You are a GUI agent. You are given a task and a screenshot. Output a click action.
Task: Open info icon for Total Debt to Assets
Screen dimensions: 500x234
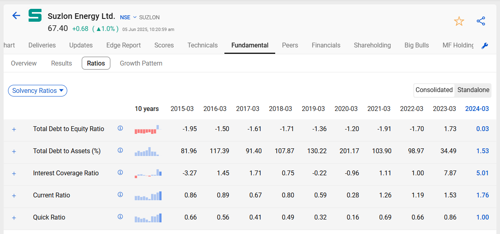click(120, 150)
